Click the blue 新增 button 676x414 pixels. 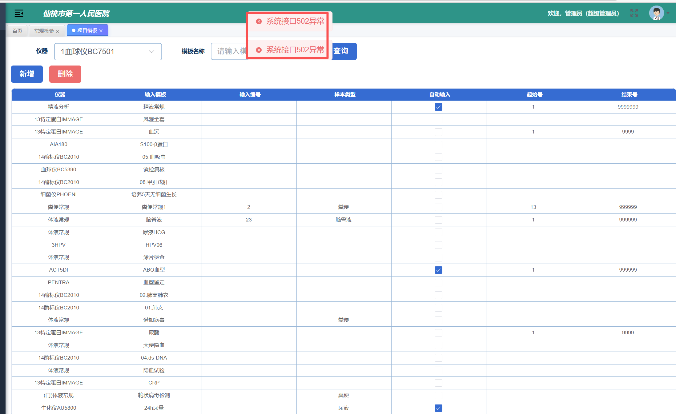click(27, 74)
